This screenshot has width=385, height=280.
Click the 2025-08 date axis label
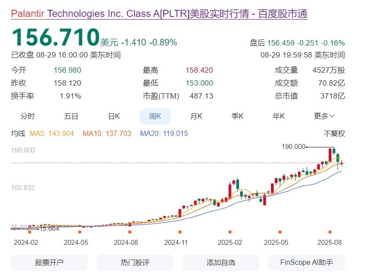click(329, 243)
